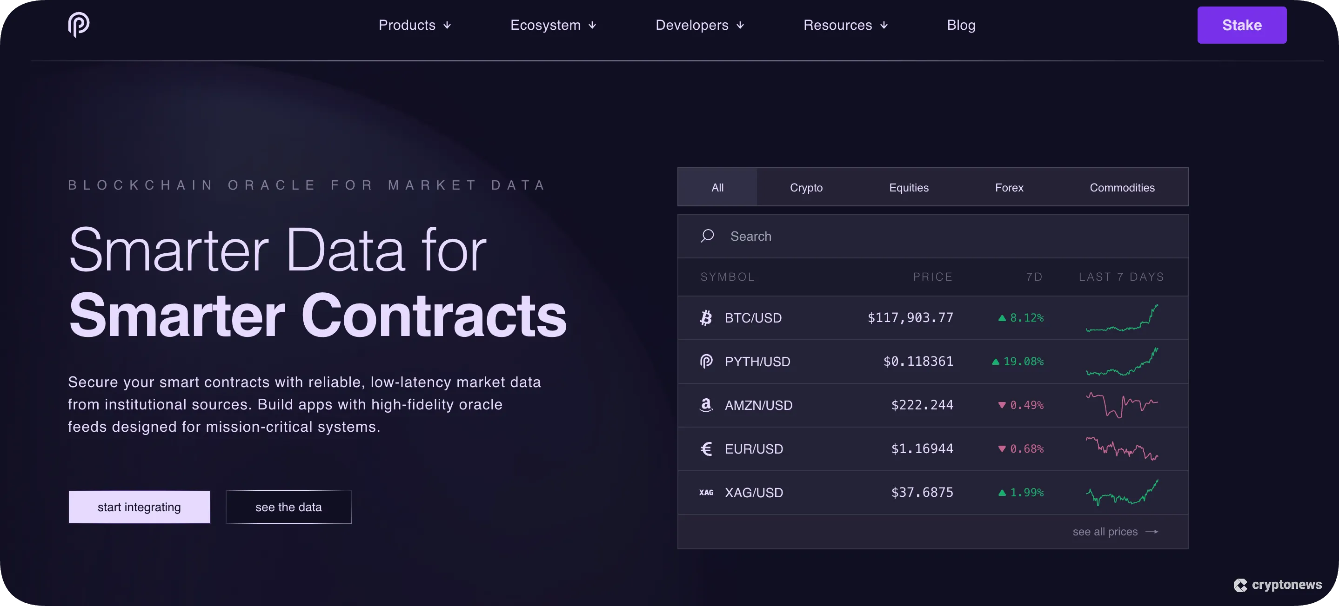Image resolution: width=1339 pixels, height=606 pixels.
Task: Open the Resources dropdown
Action: pos(845,25)
